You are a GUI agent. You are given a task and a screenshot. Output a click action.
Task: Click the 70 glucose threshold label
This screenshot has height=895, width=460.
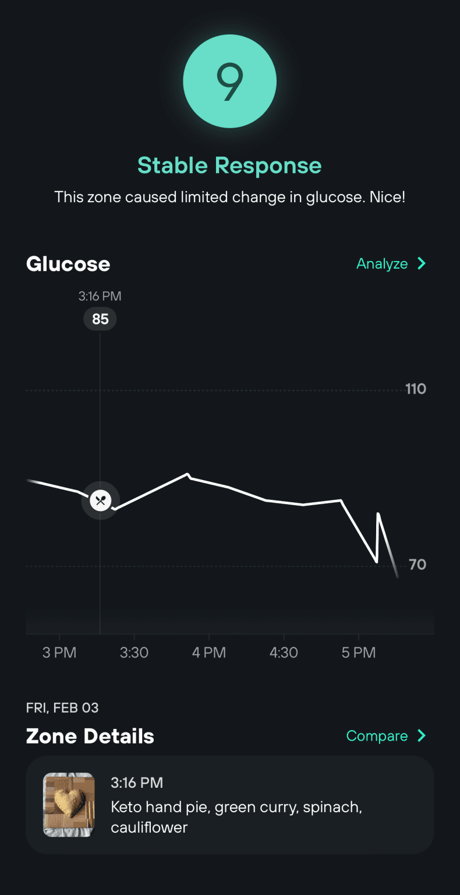click(417, 565)
